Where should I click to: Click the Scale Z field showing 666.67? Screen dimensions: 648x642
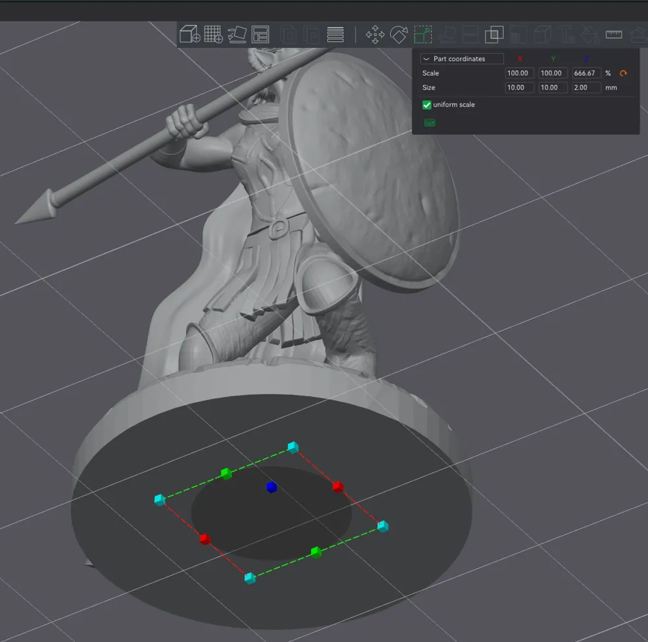586,73
